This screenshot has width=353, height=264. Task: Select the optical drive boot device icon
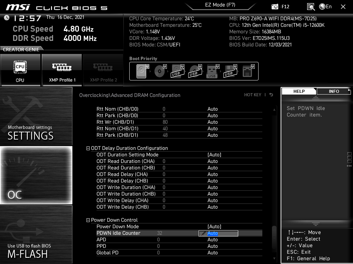coord(160,71)
